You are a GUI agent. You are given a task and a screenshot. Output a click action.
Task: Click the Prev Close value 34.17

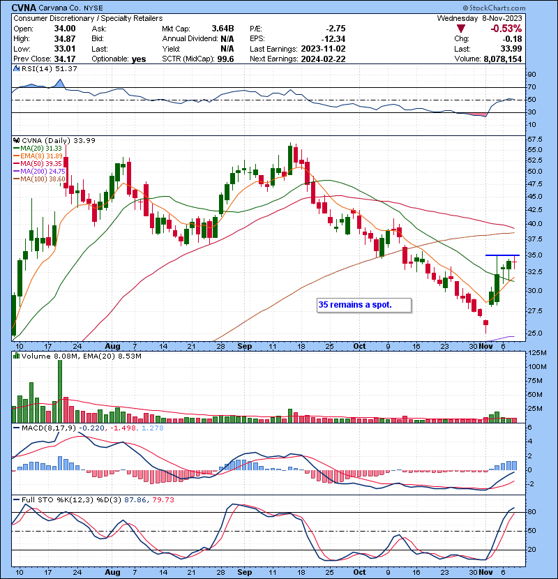tap(65, 59)
